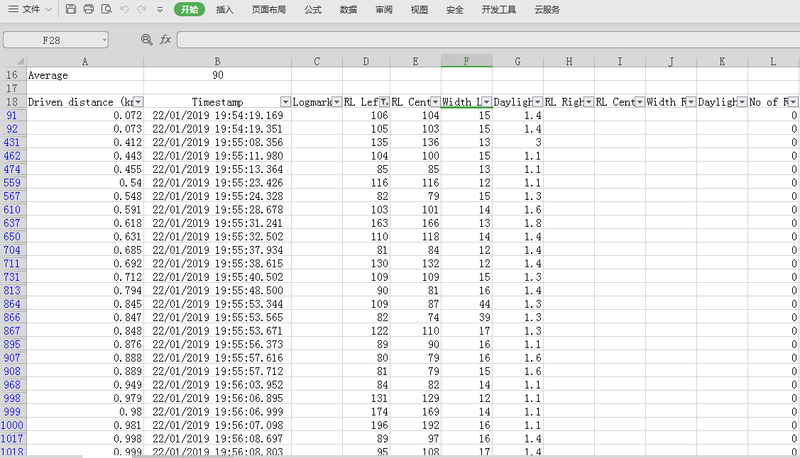Click the Print icon
This screenshot has width=800, height=458.
pos(89,9)
